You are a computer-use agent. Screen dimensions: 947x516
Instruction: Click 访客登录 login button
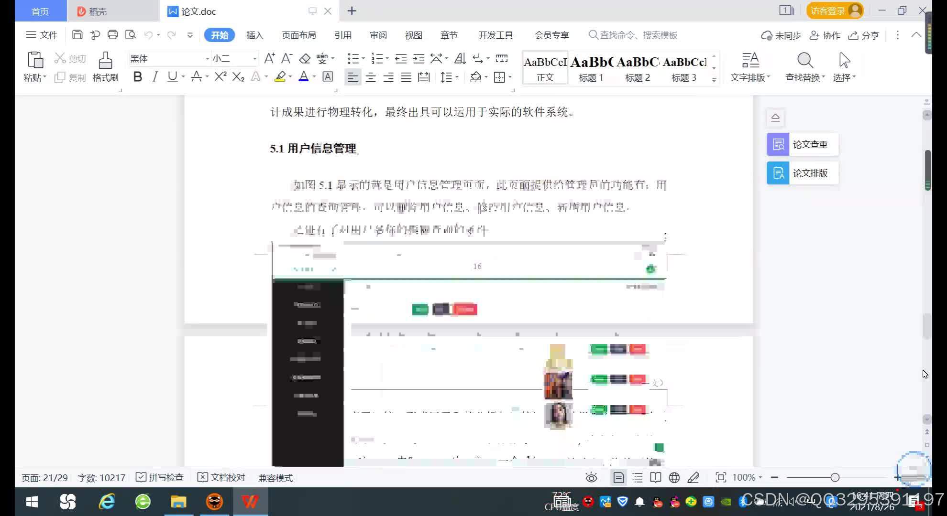tap(835, 11)
